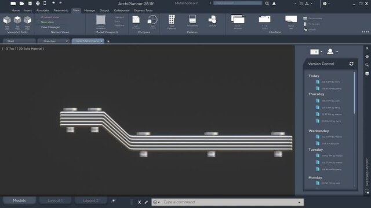Screen dimensions: 371x208
Task: Click the tile horizontally icon
Action: pyautogui.click(x=305, y=18)
